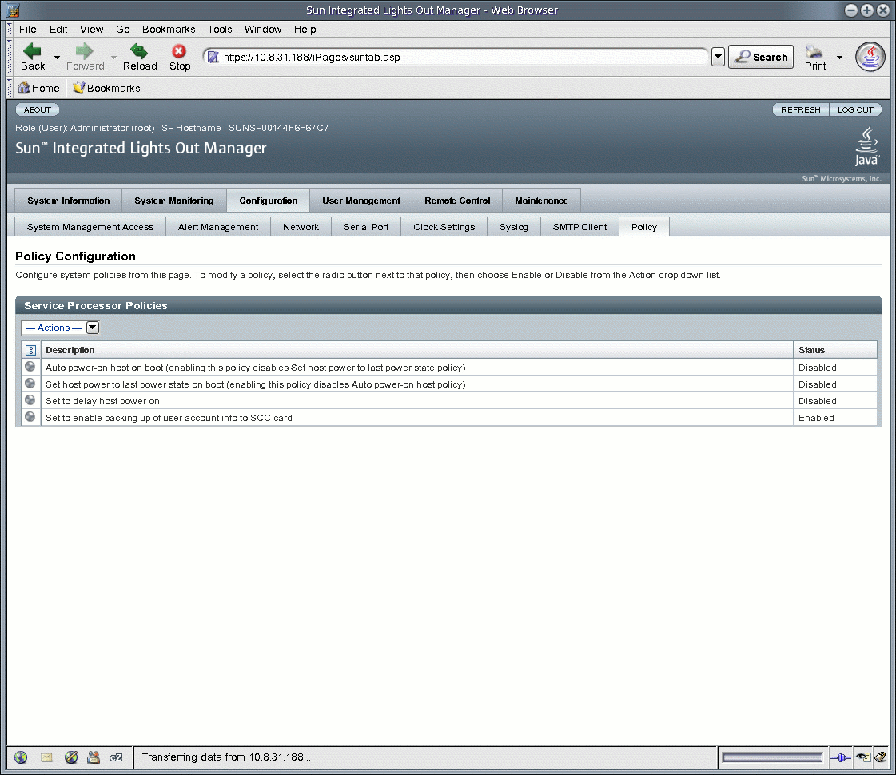896x775 pixels.
Task: Select the Set to delay host power on radio
Action: [30, 399]
